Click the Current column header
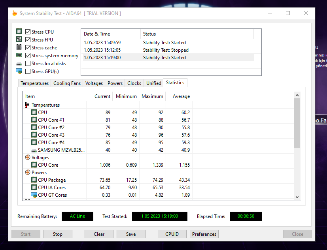 99,96
